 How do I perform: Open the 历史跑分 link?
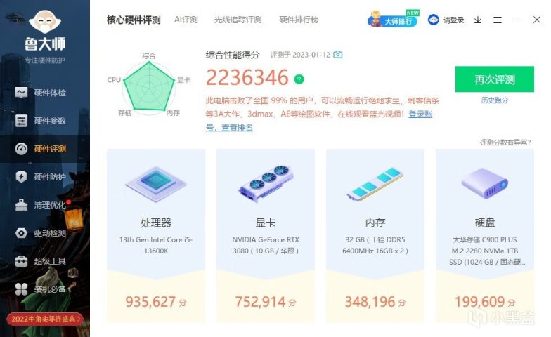click(495, 100)
